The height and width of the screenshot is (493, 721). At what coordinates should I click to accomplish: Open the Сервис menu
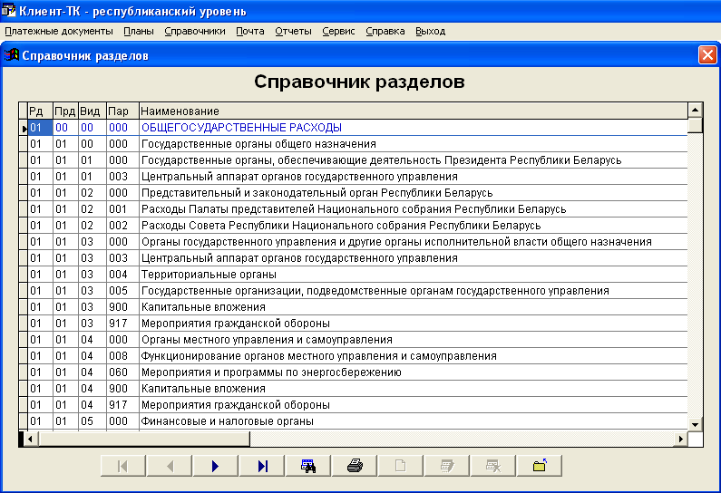tap(338, 31)
